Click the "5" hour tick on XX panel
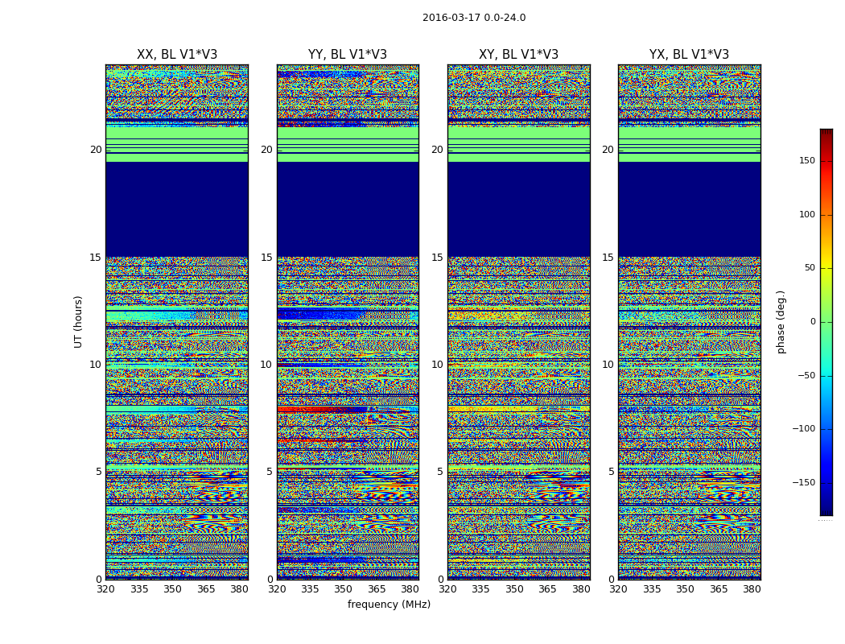Image resolution: width=845 pixels, height=644 pixels. [x=99, y=472]
